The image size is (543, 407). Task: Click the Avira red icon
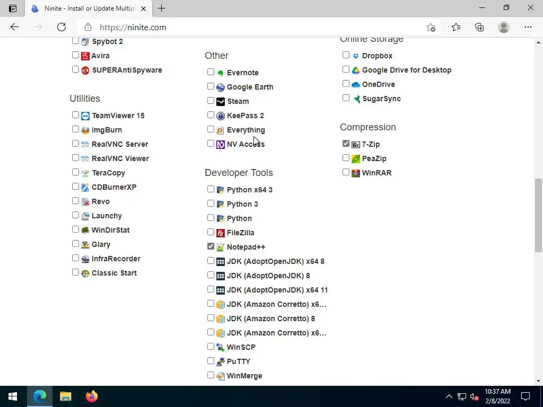(x=85, y=56)
